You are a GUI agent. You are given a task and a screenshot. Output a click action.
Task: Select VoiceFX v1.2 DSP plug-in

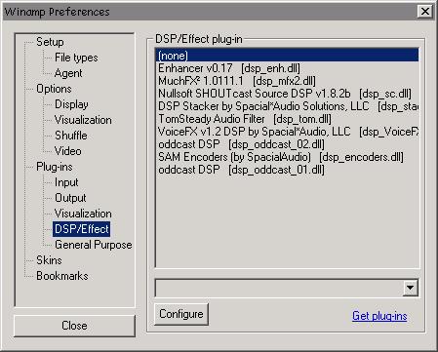tap(288, 132)
